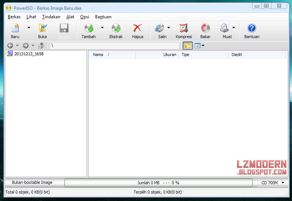The image size is (292, 201).
Task: Open the forward history dropdown arrow
Action: 33,46
